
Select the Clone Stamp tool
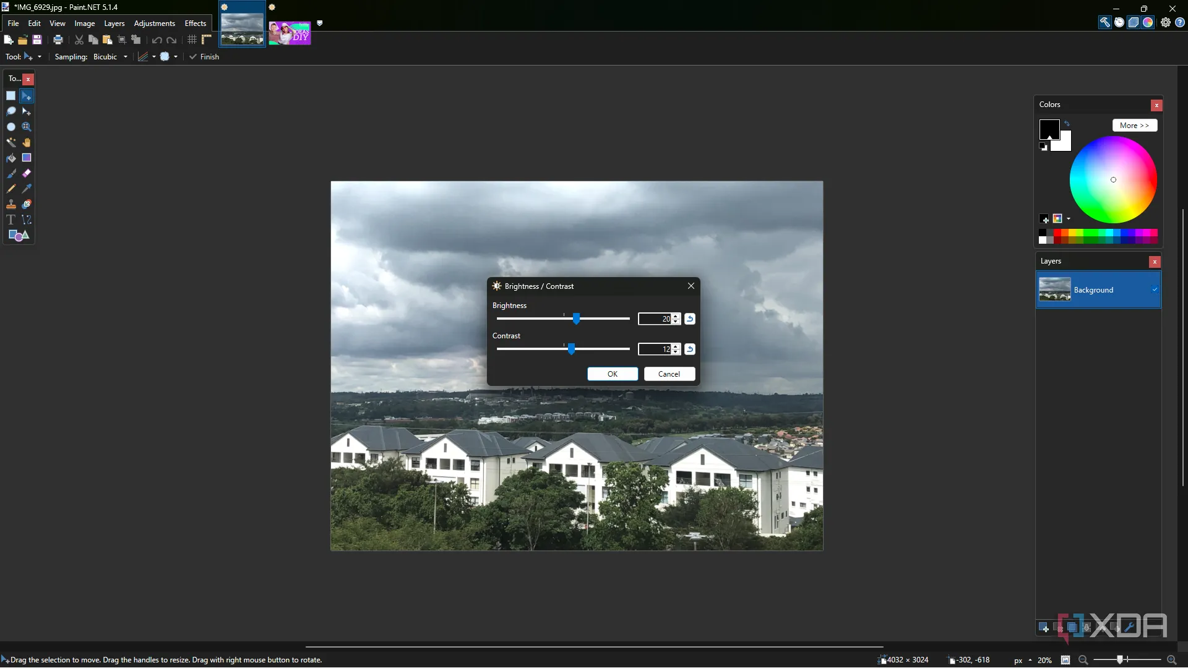(x=11, y=204)
